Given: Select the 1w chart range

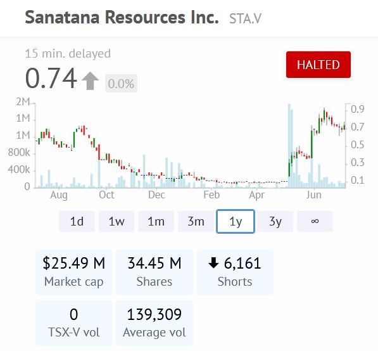Looking at the screenshot, I should click(x=117, y=221).
